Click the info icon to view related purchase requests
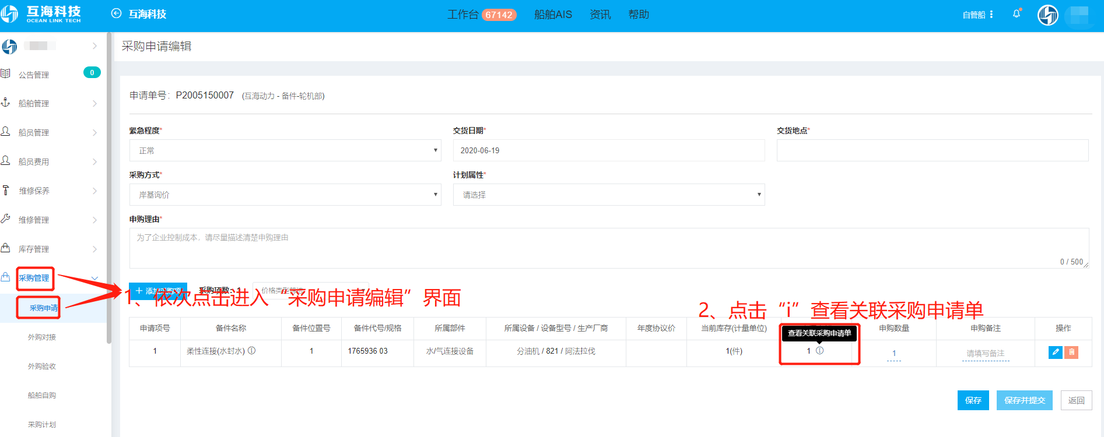1104x437 pixels. pyautogui.click(x=819, y=351)
